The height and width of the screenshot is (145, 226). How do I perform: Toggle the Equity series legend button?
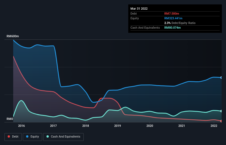point(32,137)
